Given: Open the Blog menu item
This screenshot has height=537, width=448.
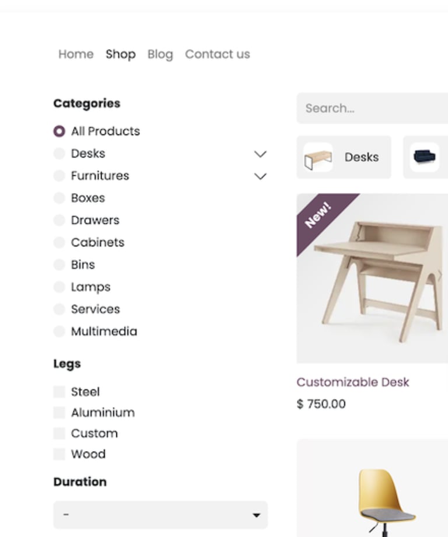Looking at the screenshot, I should coord(160,54).
